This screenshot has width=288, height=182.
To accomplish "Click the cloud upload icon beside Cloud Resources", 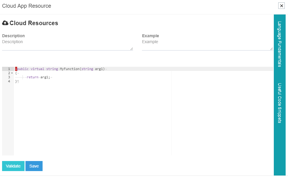I will [5, 23].
